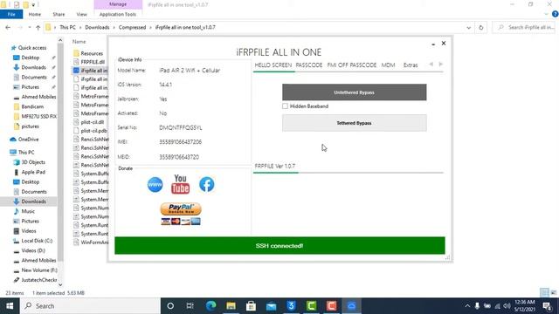Select FRPFILE.dll in file list
The image size is (559, 314).
(x=93, y=62)
